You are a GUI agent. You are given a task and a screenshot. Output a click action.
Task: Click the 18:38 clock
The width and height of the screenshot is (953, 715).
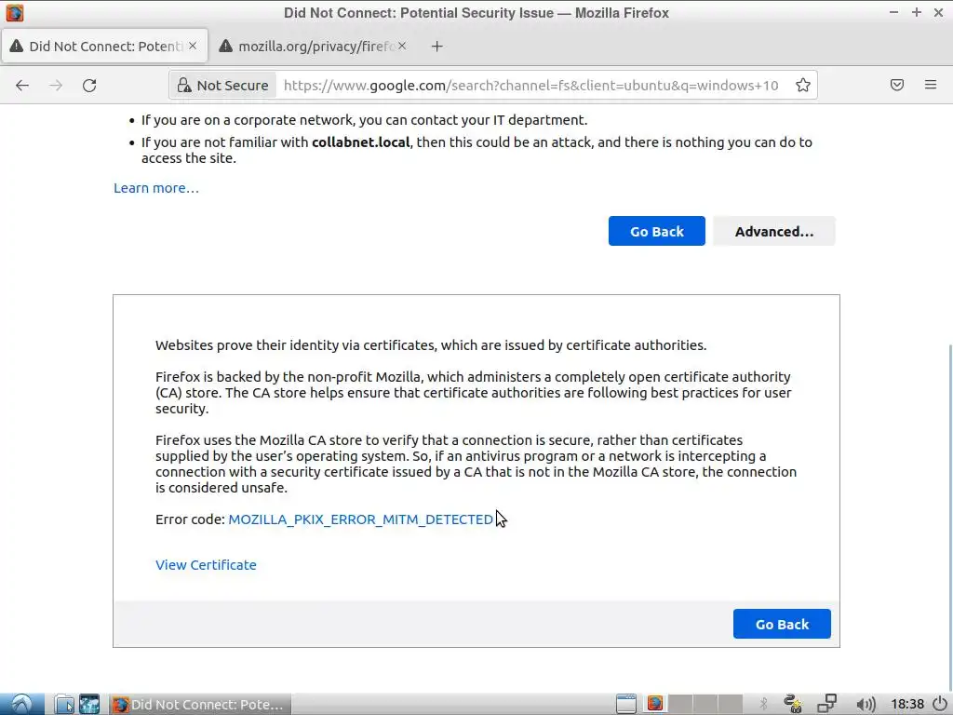907,704
